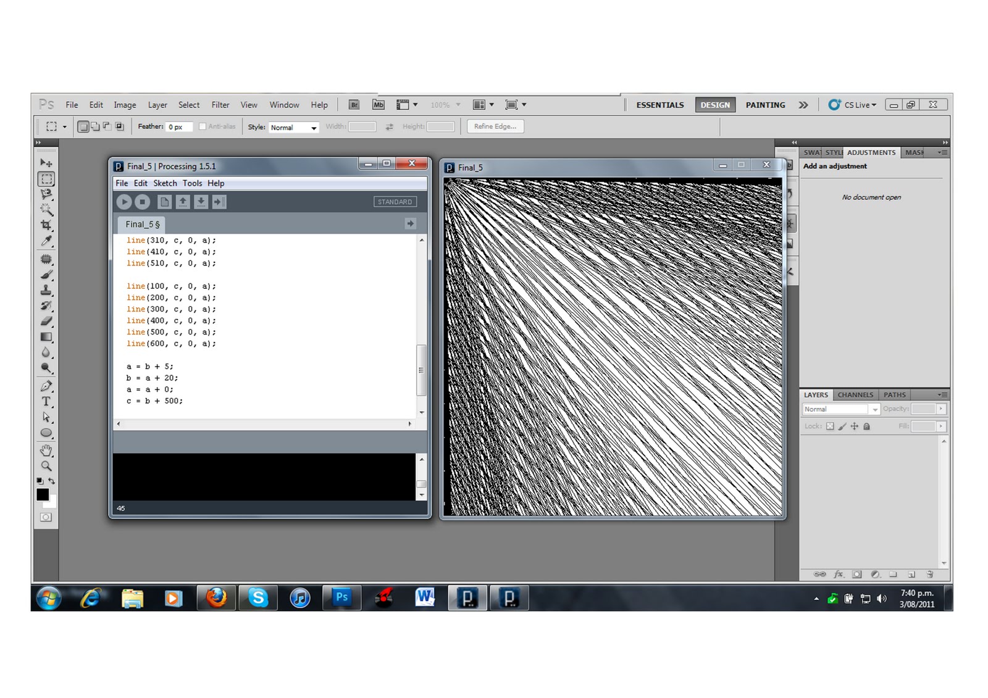The image size is (988, 698).
Task: Expand more workspaces chevron
Action: [803, 105]
